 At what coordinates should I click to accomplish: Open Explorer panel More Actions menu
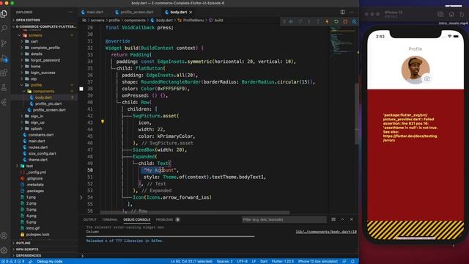pyautogui.click(x=70, y=12)
